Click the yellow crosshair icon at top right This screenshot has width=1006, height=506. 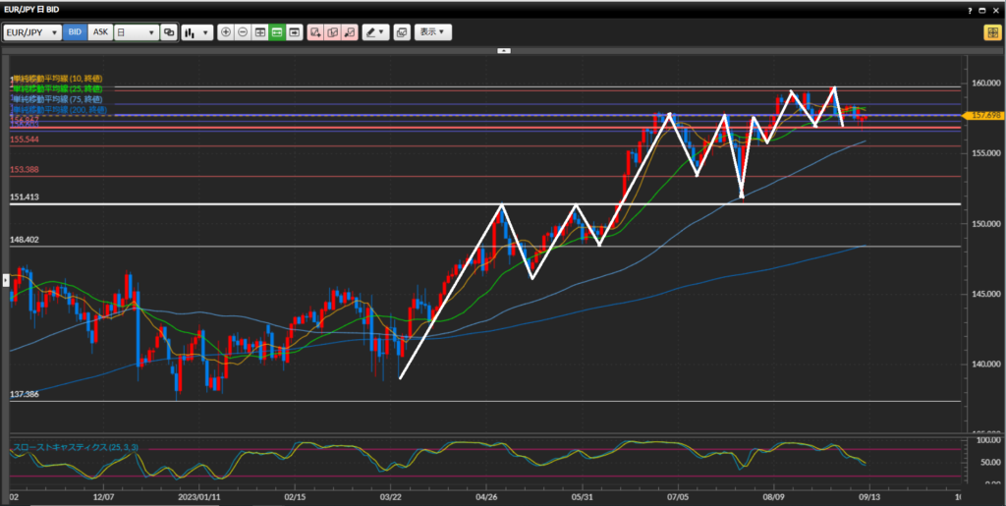pos(991,32)
